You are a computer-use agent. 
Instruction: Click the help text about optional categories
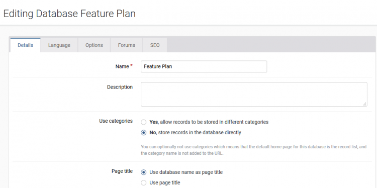[253, 150]
